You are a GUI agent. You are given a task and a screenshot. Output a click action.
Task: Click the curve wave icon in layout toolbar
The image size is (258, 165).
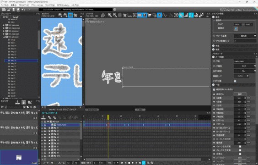[165, 15]
